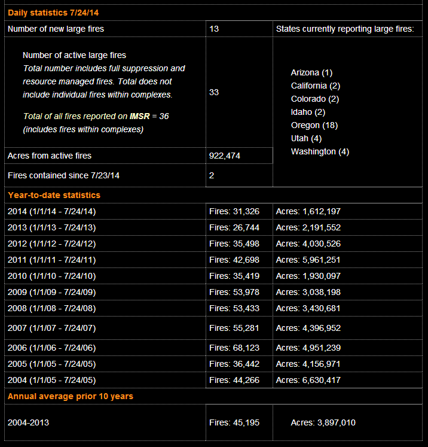Click the 2004-2013 average row label

pos(29,422)
